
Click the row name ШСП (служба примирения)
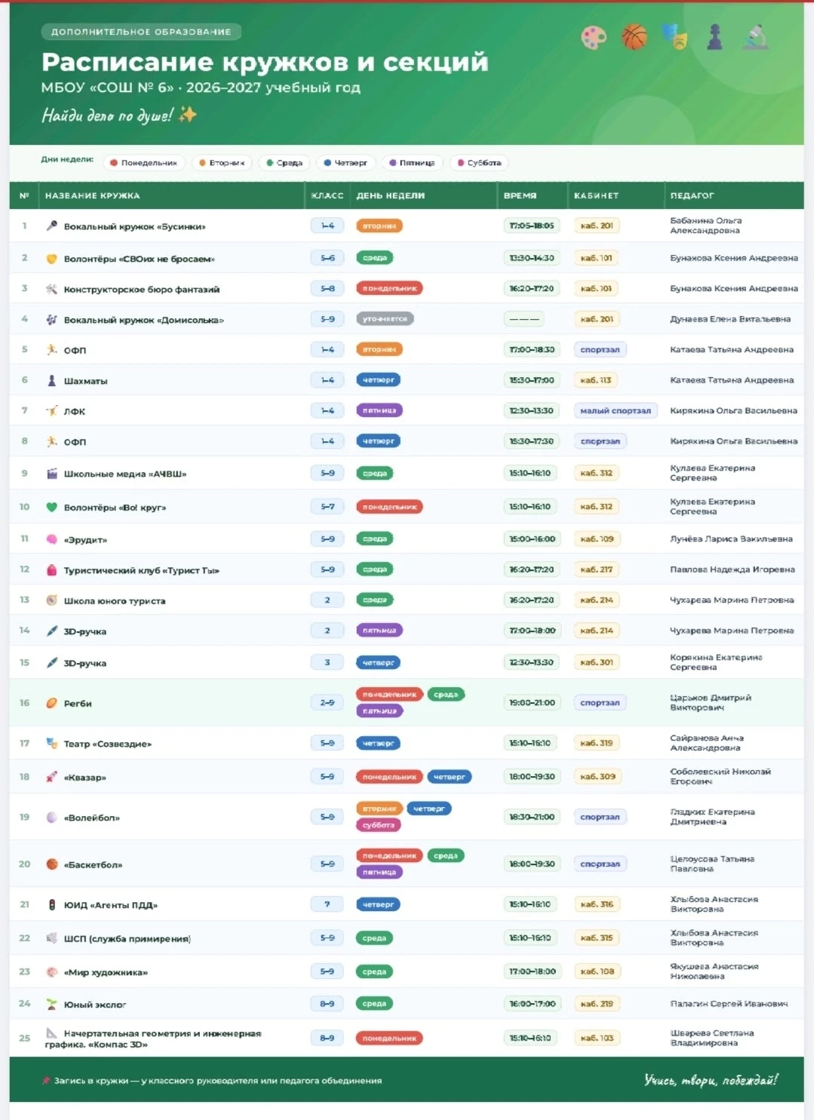pyautogui.click(x=127, y=938)
